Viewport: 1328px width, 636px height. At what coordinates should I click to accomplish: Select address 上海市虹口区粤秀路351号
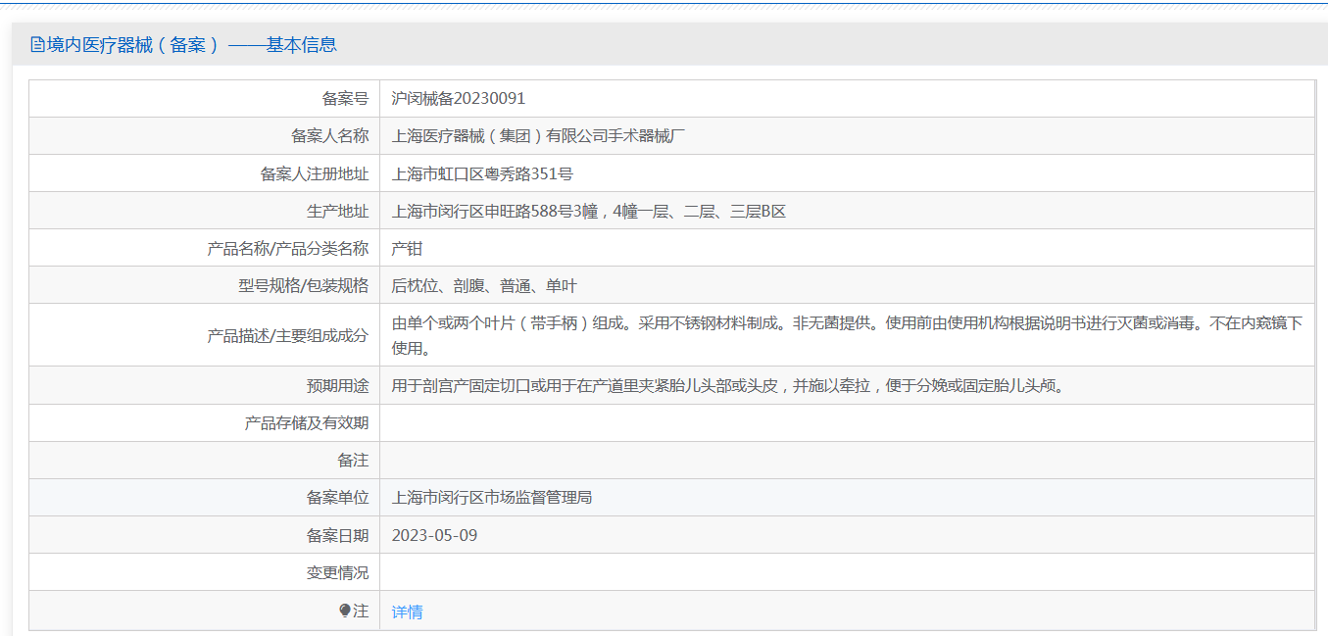coord(482,173)
